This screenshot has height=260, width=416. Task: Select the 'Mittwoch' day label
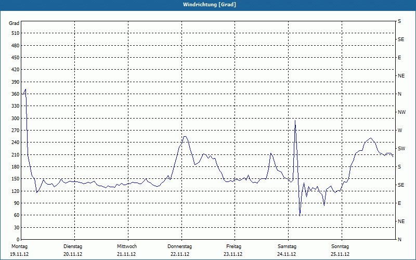click(x=127, y=246)
